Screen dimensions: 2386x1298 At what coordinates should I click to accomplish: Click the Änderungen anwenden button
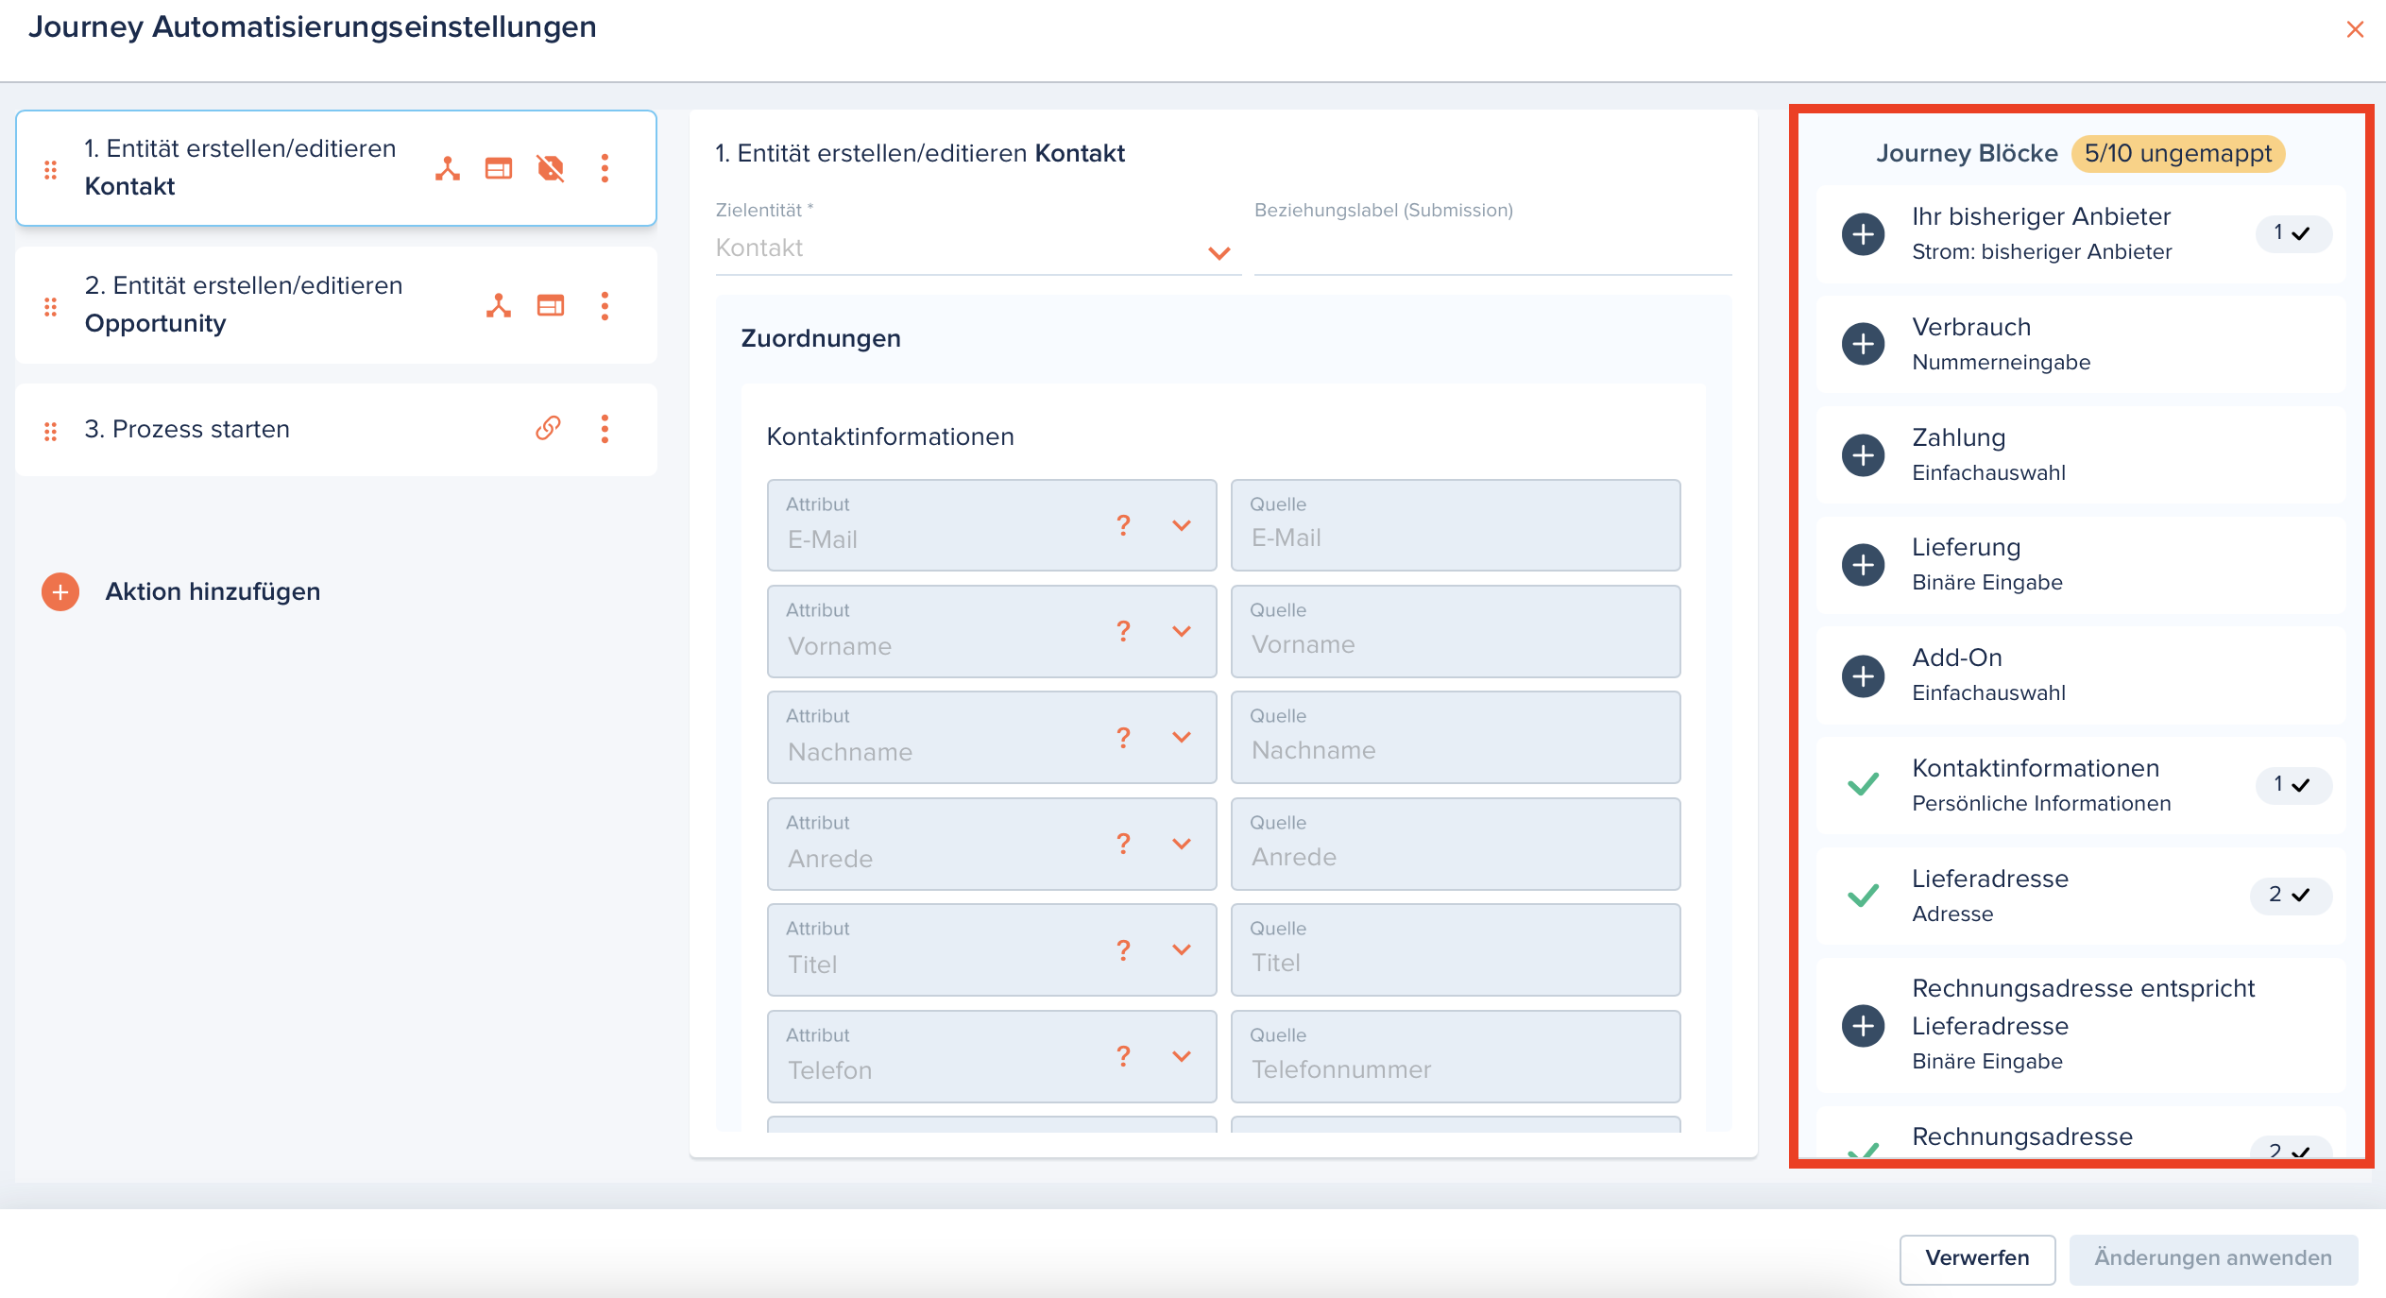point(2212,1258)
